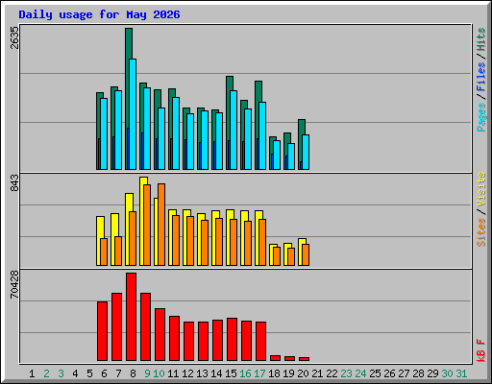The width and height of the screenshot is (492, 384).
Task: Click the tallest cyan pages bar on day 8
Action: [x=133, y=114]
